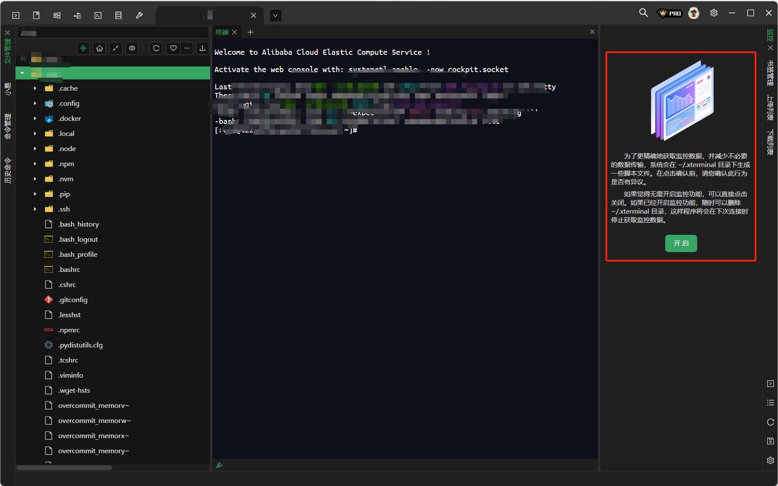Switch to the 书签管理 right sidebar tab
The height and width of the screenshot is (486, 778).
[x=770, y=73]
